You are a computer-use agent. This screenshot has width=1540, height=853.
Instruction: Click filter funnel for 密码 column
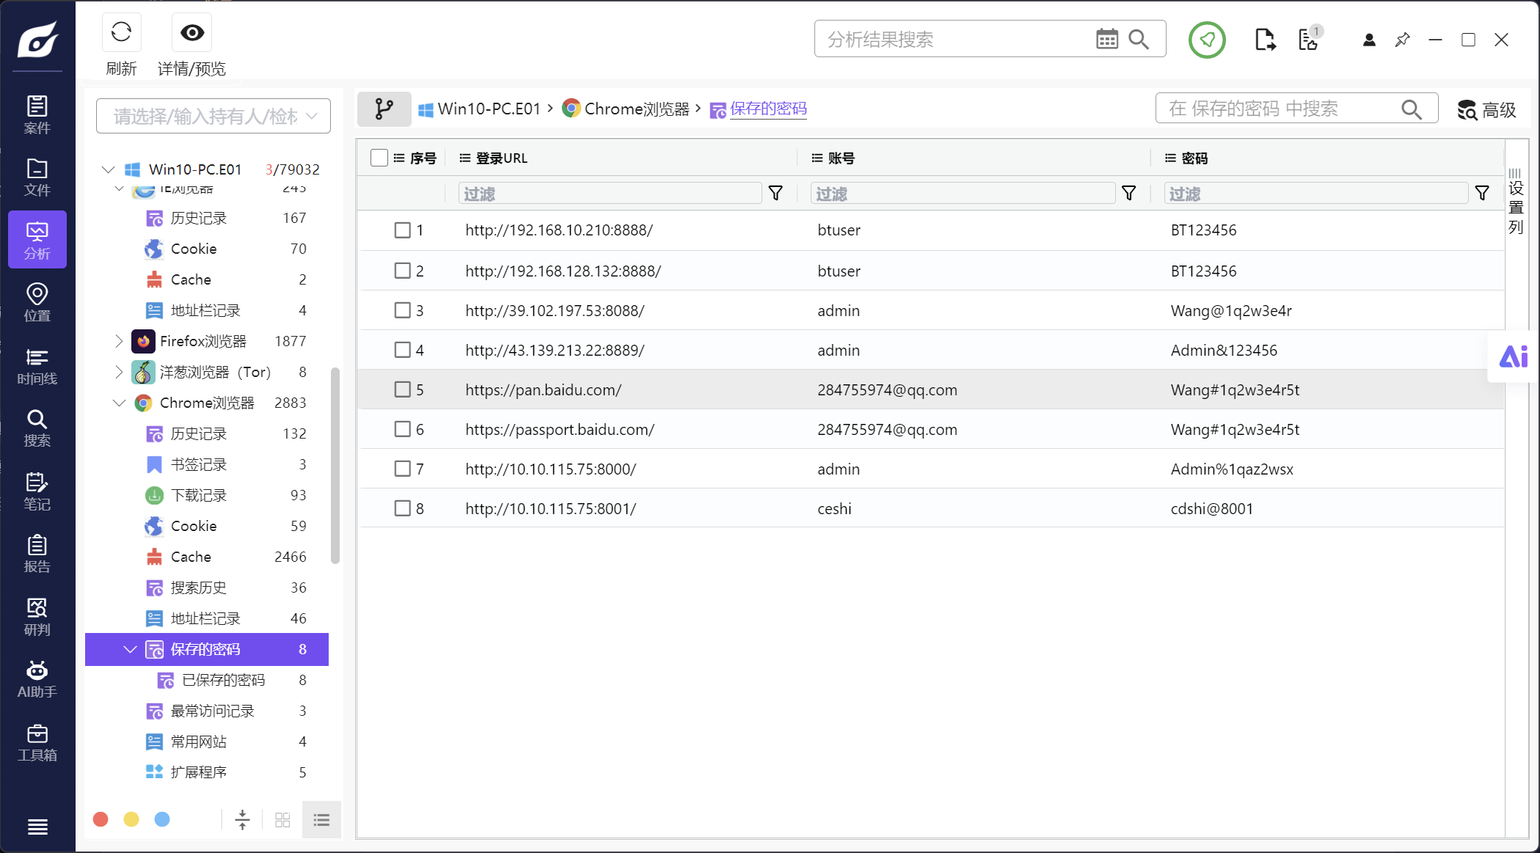tap(1482, 193)
